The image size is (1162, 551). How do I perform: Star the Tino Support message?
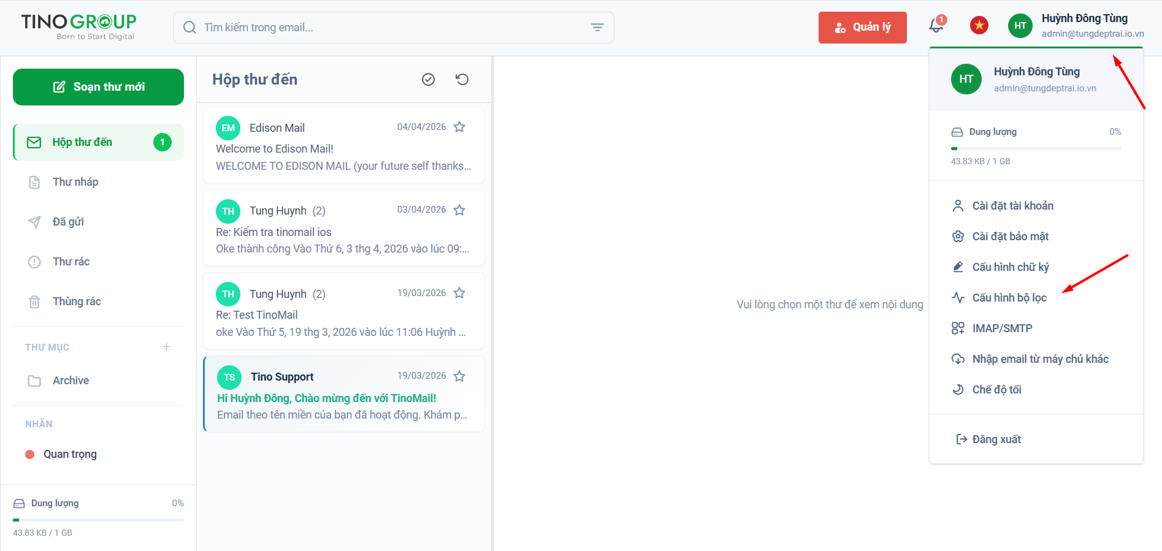459,376
